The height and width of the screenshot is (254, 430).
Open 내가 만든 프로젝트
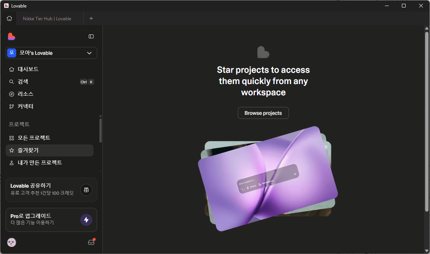[50, 163]
